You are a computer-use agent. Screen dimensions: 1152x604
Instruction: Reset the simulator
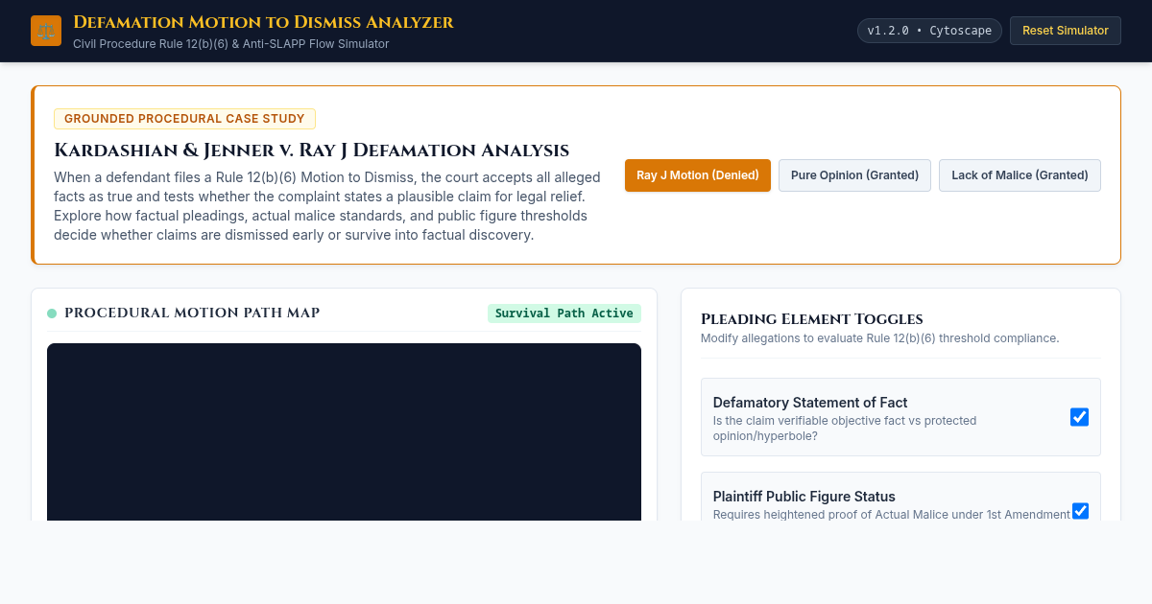point(1066,31)
